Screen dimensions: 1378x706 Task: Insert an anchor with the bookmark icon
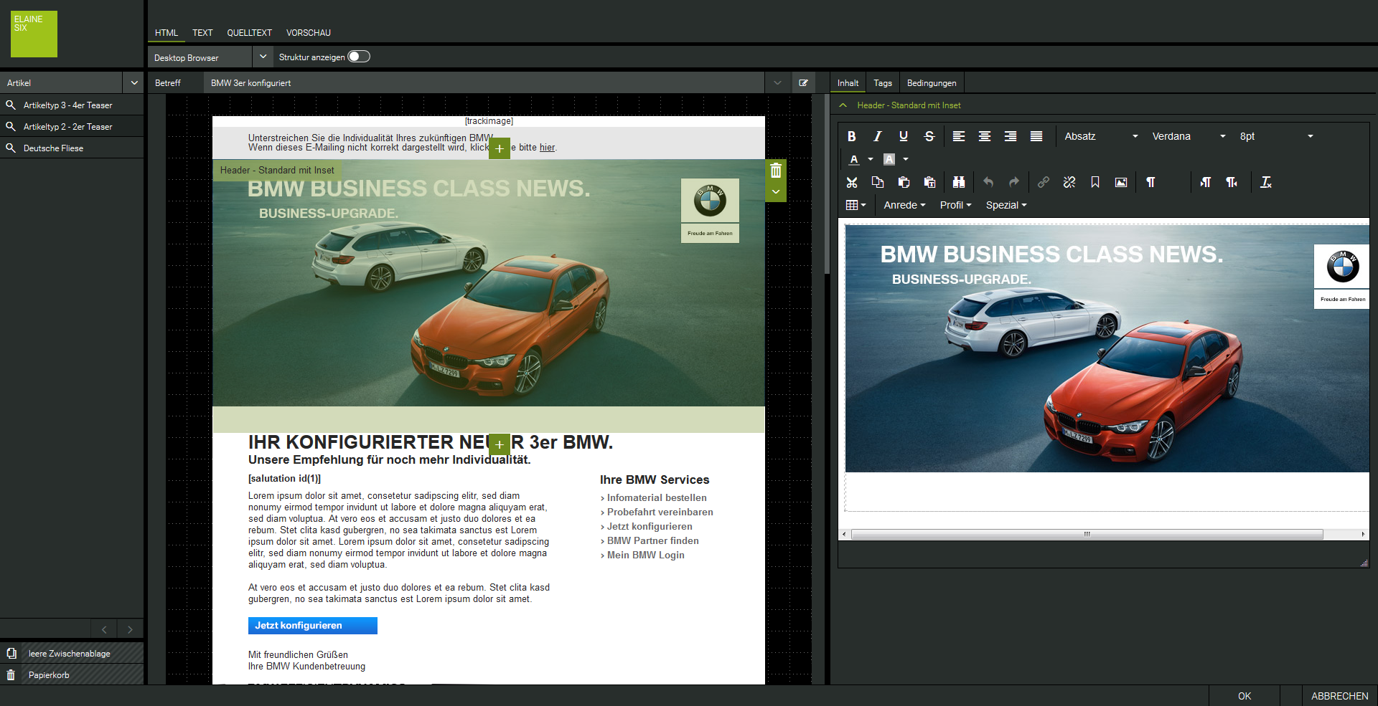point(1095,182)
